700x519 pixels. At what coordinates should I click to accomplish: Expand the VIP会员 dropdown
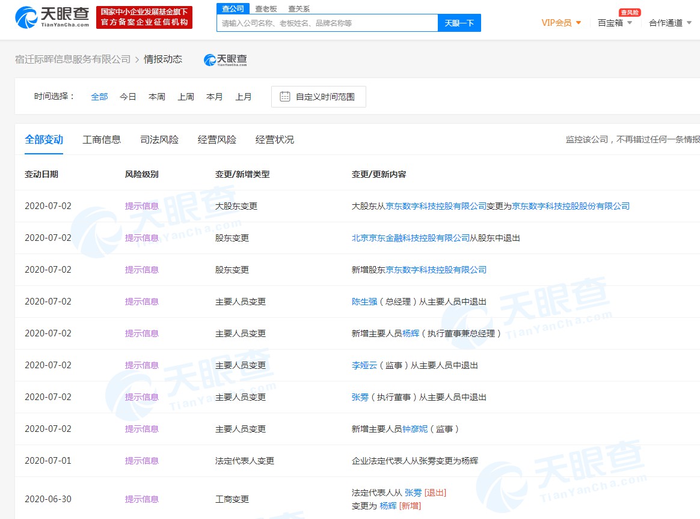pos(561,23)
